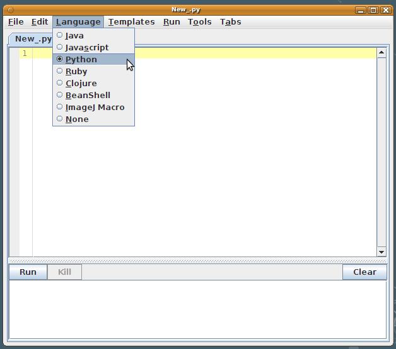Click the Run button below the editor
The height and width of the screenshot is (349, 396).
click(x=28, y=272)
